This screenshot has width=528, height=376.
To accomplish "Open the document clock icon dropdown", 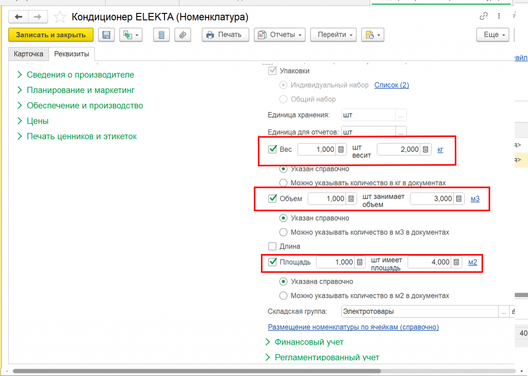I will [x=373, y=35].
